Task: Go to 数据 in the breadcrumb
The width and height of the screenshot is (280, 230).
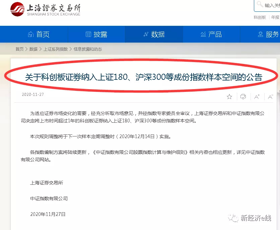Action: click(x=33, y=49)
